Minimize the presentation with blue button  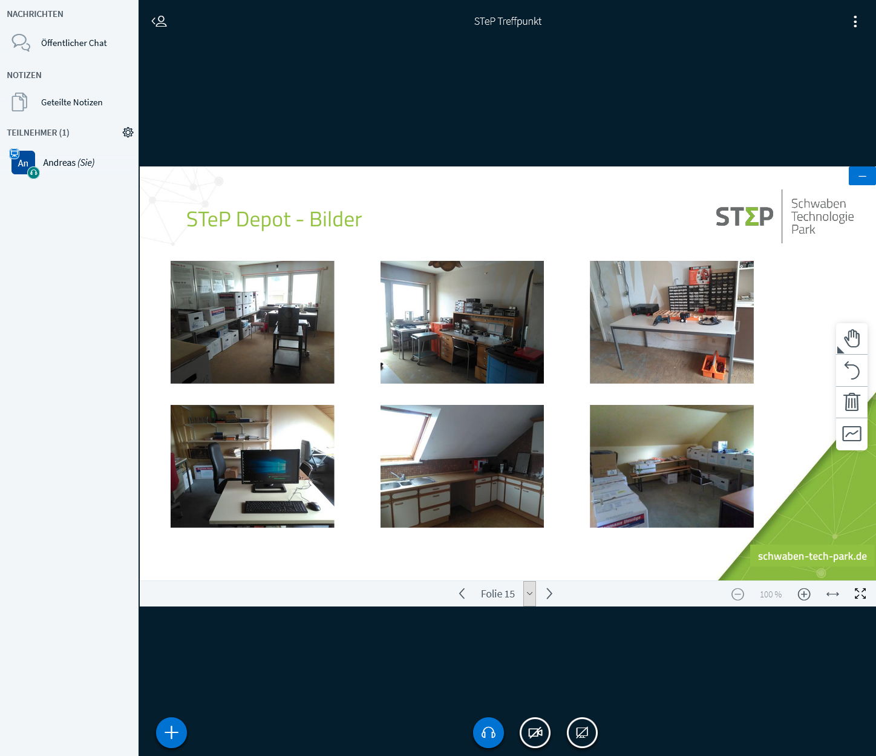[862, 176]
